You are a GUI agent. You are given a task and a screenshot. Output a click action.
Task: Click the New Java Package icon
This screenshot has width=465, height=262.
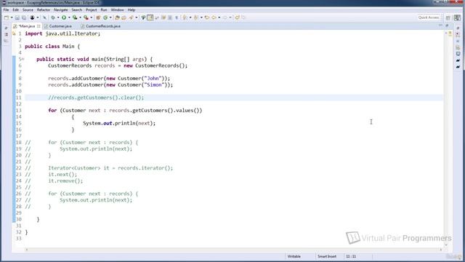coord(98,17)
